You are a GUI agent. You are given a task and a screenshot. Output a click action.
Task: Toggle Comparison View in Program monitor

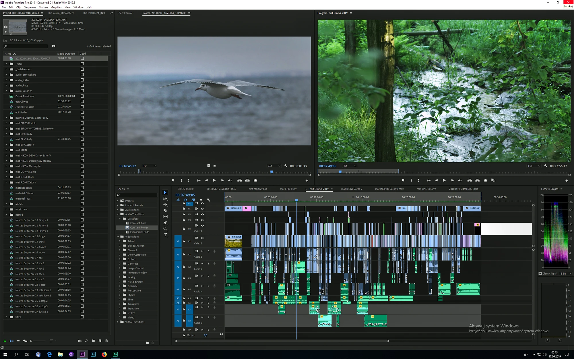coord(493,180)
